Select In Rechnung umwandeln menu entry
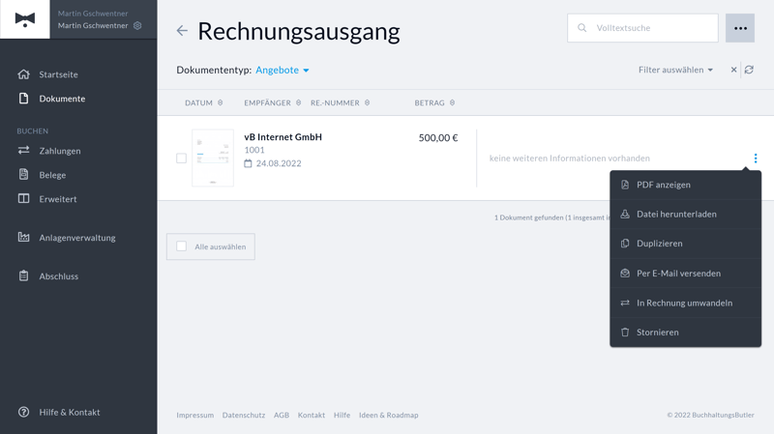 [683, 303]
